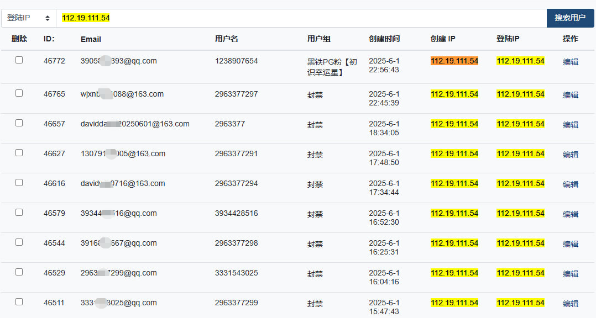Click the 删除 column header

point(19,39)
